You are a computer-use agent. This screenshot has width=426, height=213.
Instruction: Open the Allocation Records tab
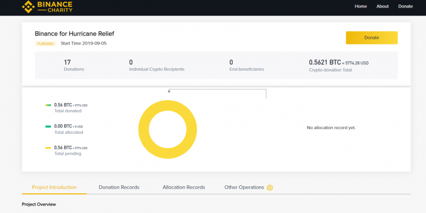(x=183, y=187)
